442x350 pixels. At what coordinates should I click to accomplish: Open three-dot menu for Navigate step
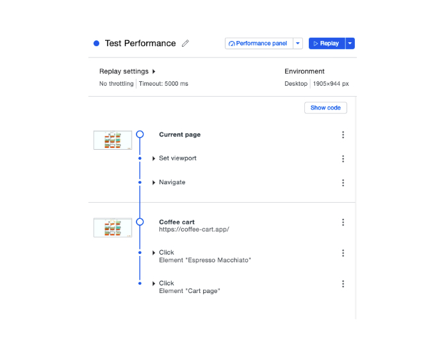(343, 183)
